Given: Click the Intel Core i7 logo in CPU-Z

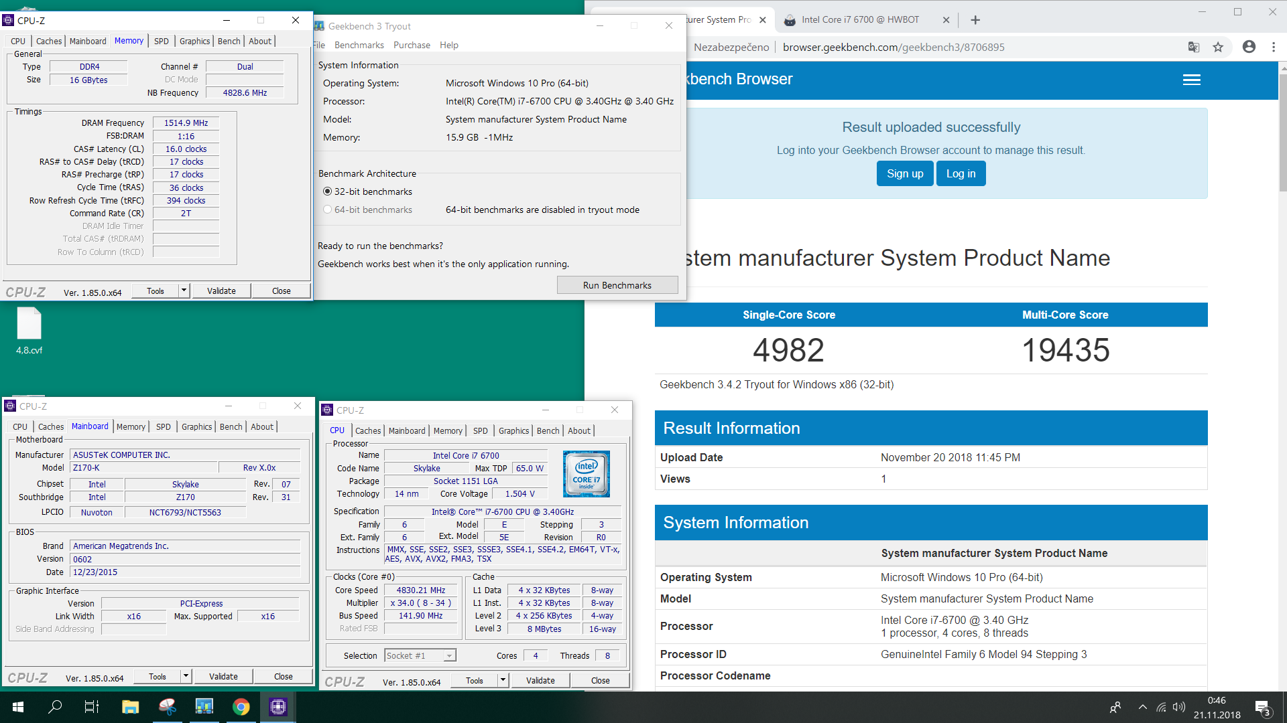Looking at the screenshot, I should click(587, 474).
